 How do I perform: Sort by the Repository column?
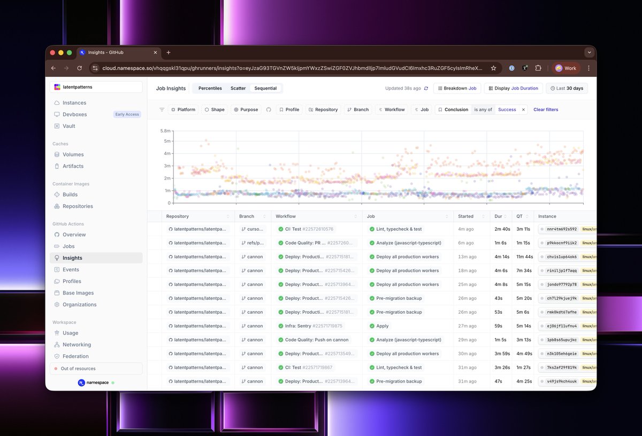click(x=198, y=216)
